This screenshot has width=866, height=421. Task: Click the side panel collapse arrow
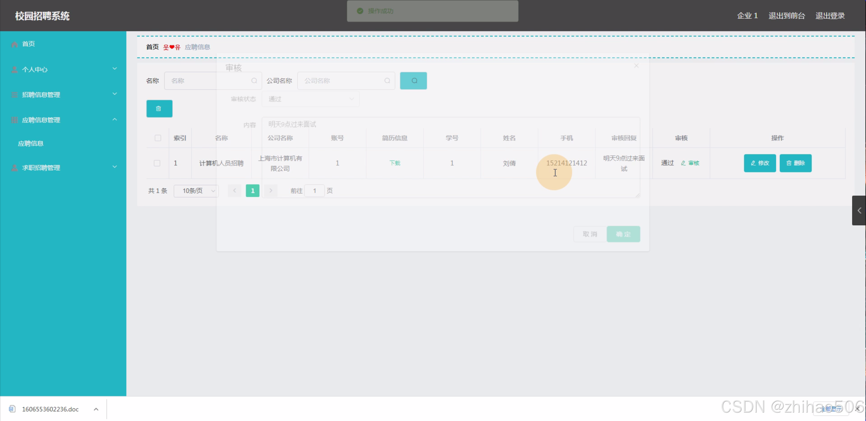click(x=859, y=210)
